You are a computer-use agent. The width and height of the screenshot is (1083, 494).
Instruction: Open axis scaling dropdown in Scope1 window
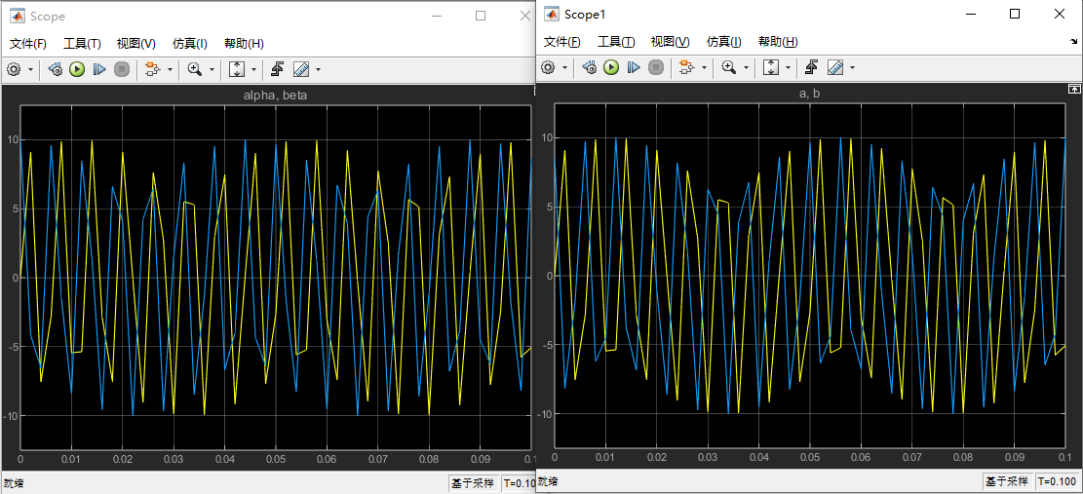(788, 67)
